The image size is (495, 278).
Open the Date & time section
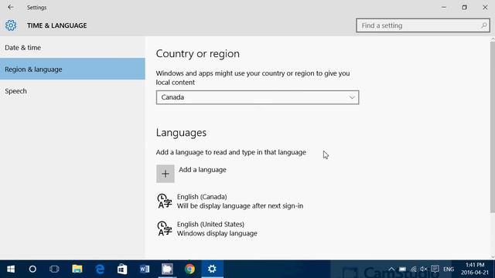coord(73,47)
